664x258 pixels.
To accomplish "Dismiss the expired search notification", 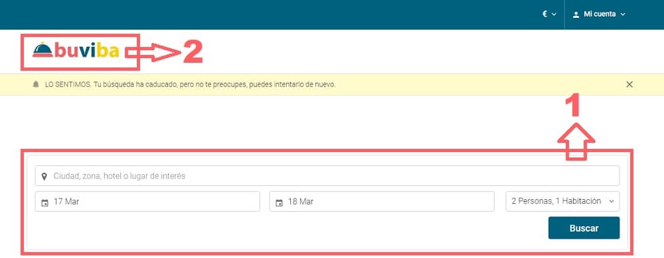I will coord(629,84).
